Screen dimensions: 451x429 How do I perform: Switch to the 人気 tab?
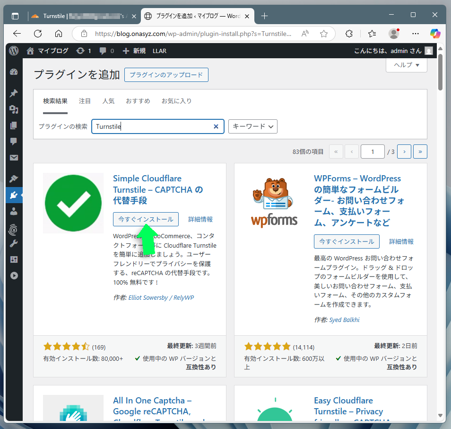pos(108,101)
